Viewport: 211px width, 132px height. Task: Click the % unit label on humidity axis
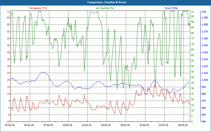coord(193,12)
